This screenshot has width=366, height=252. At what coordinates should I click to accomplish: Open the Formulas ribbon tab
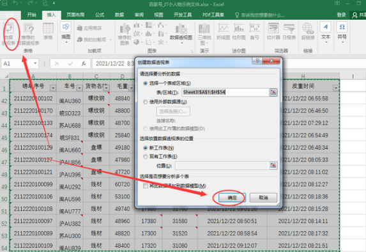point(100,15)
